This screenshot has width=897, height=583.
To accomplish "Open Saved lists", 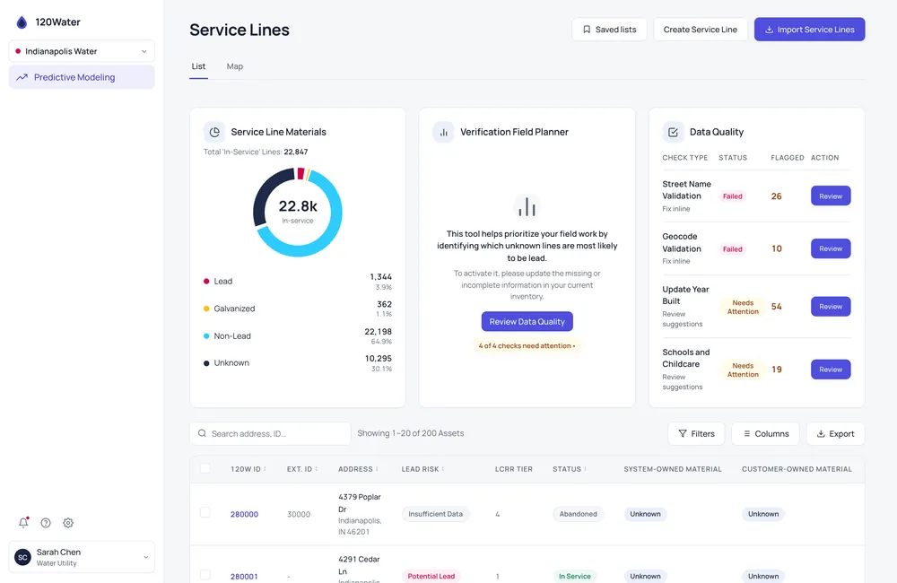I will click(609, 30).
